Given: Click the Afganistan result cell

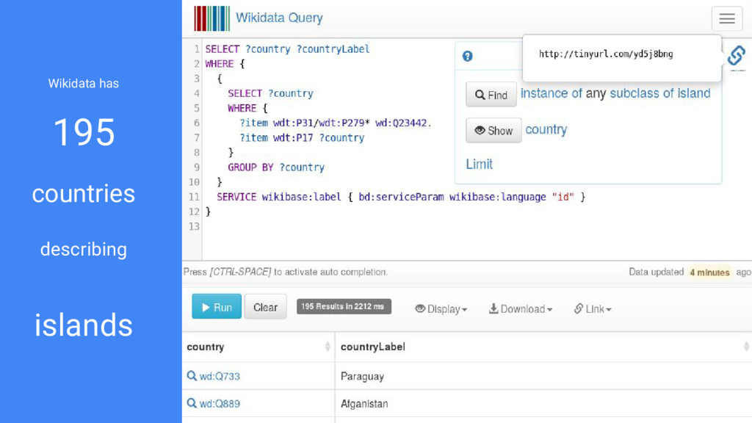Looking at the screenshot, I should click(x=543, y=404).
